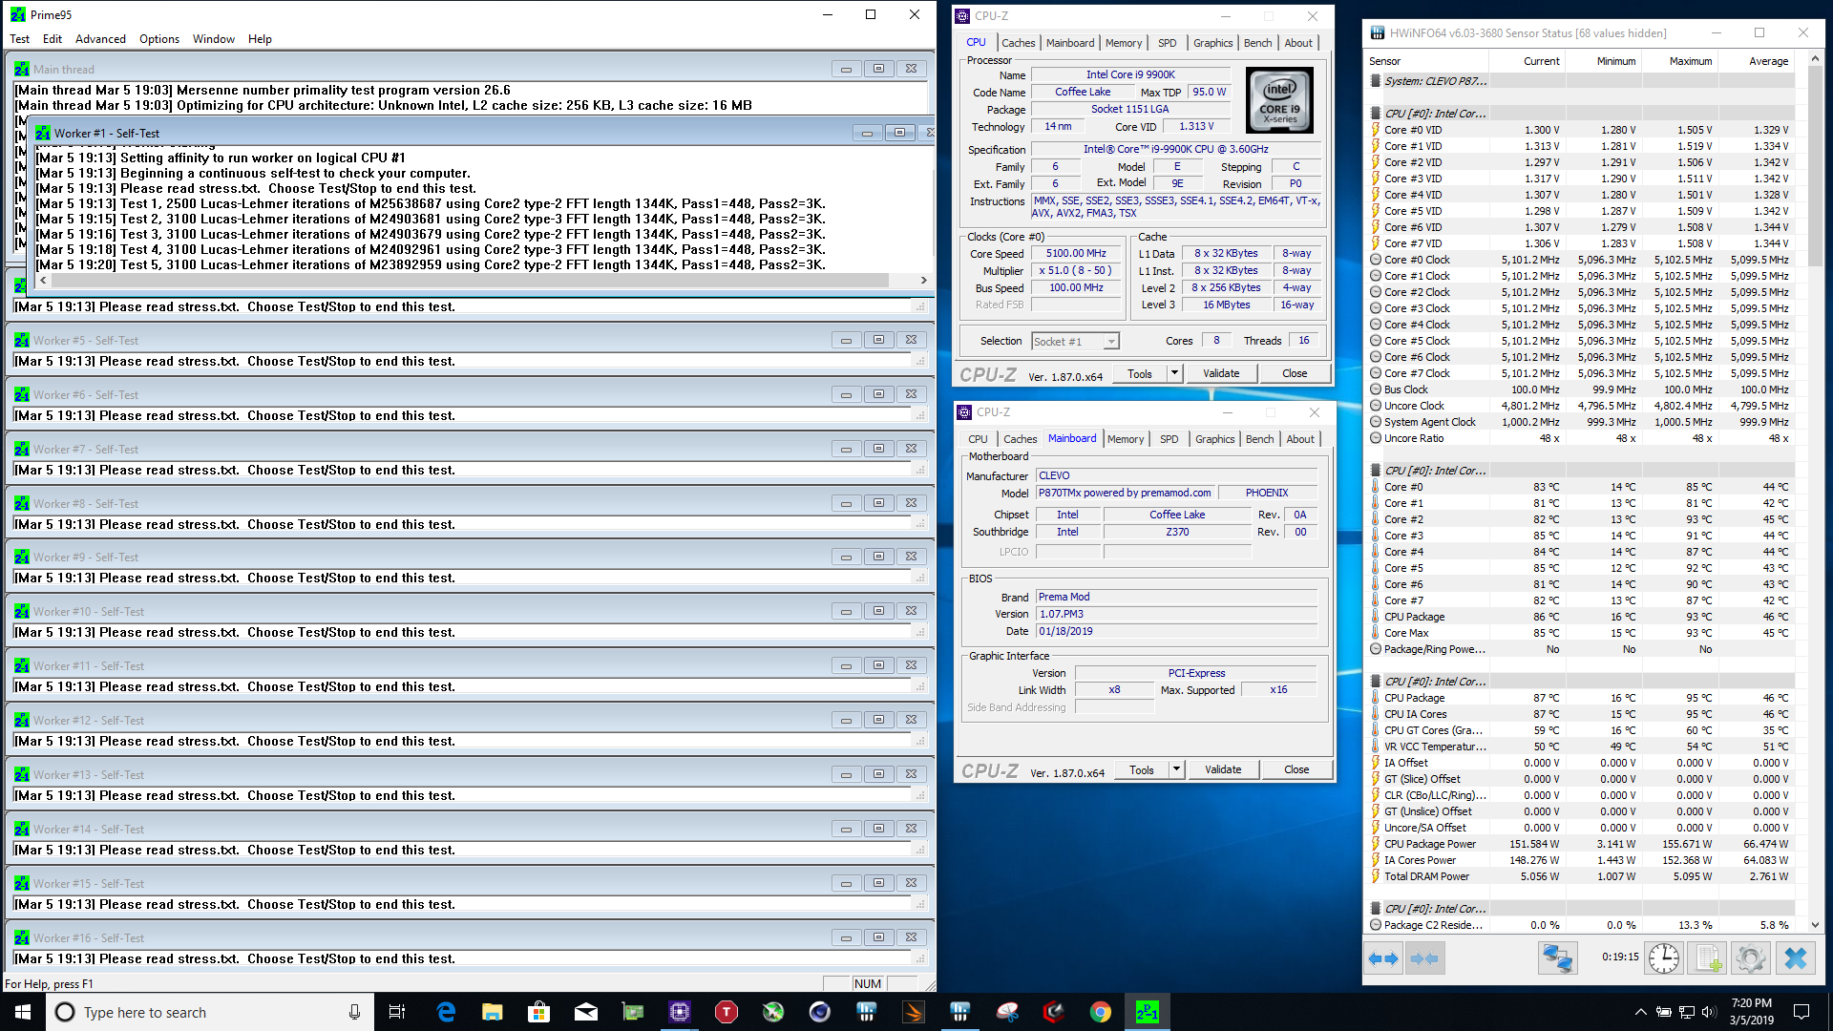The width and height of the screenshot is (1833, 1031).
Task: Collapse the System: CLEVO P87 sensor group
Action: (x=1375, y=81)
